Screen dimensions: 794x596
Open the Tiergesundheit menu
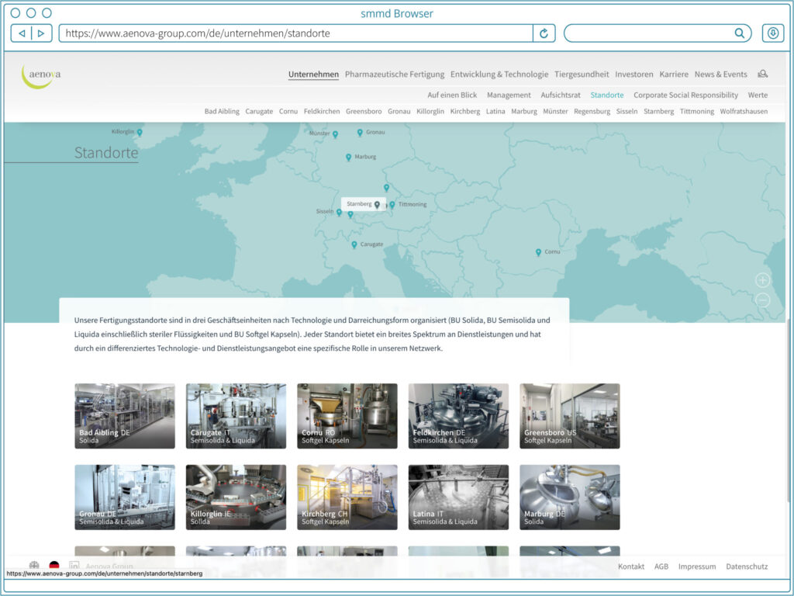pos(582,74)
